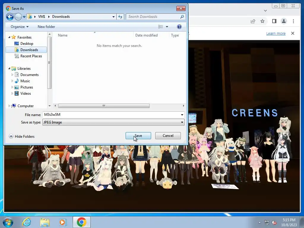Select Computer in navigation pane

pos(23,106)
